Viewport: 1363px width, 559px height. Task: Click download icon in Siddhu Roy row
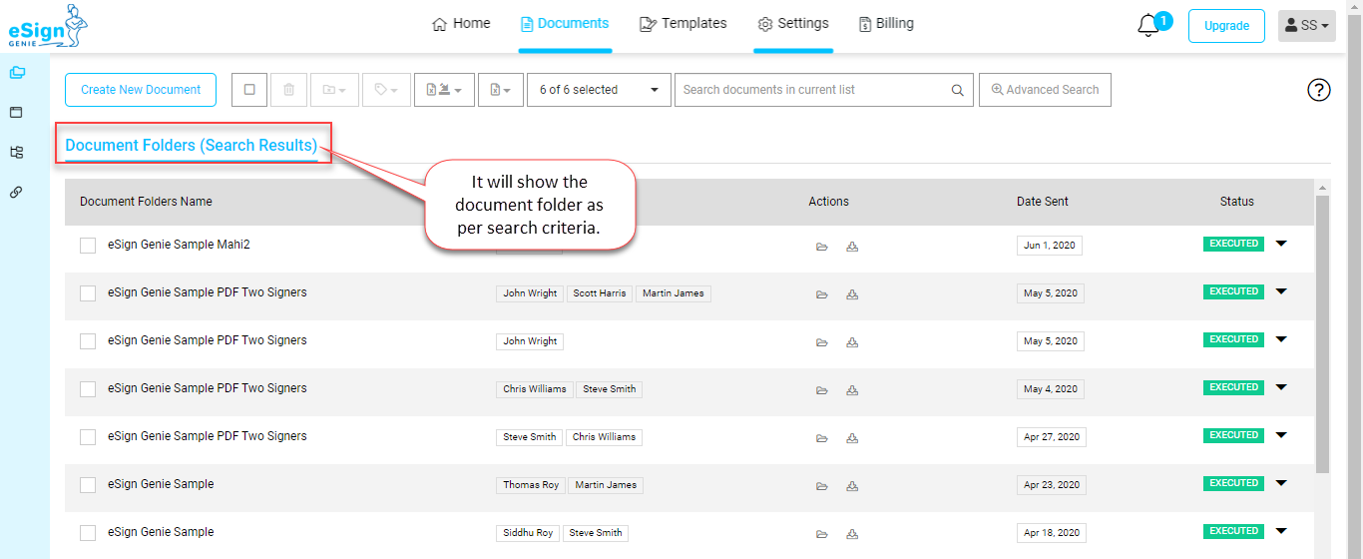coord(852,534)
